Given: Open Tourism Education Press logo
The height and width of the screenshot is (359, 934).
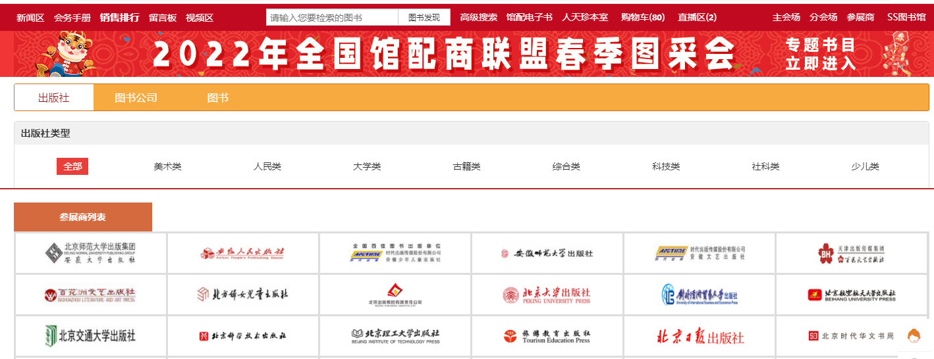Looking at the screenshot, I should coord(547,337).
